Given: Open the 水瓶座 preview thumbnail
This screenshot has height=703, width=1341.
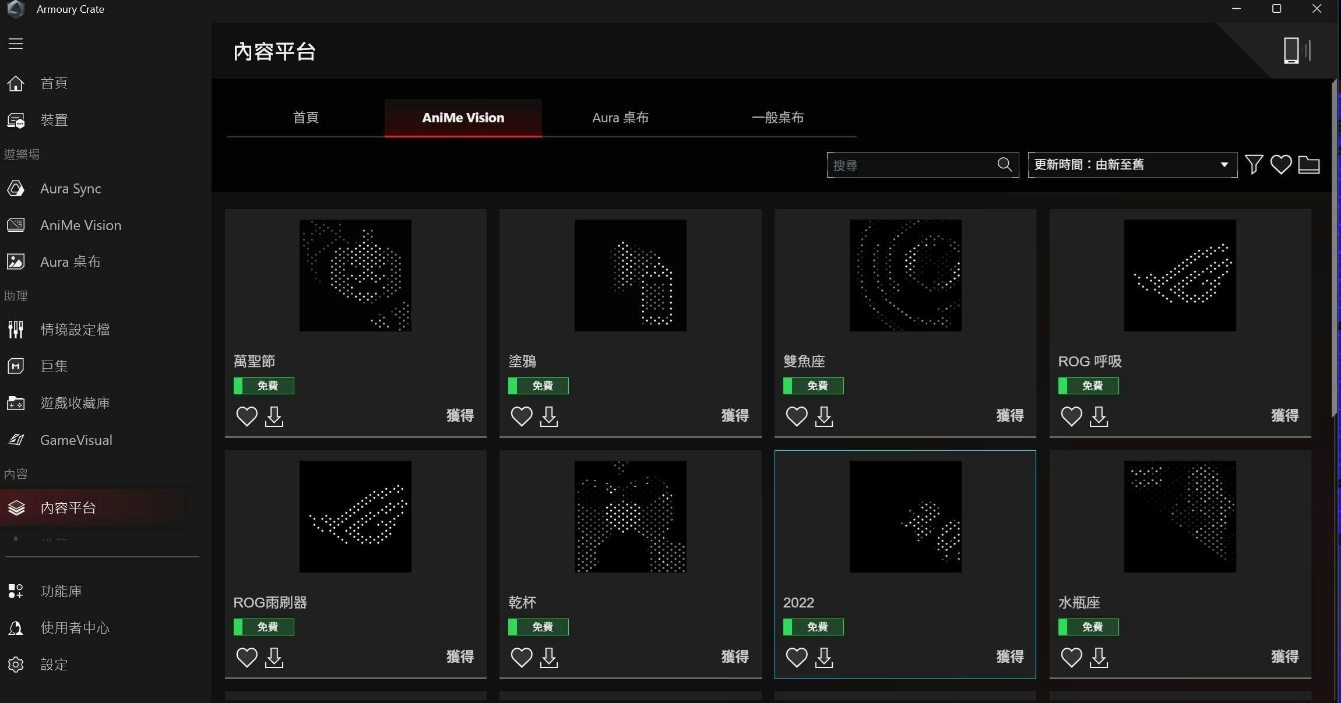Looking at the screenshot, I should (1180, 517).
